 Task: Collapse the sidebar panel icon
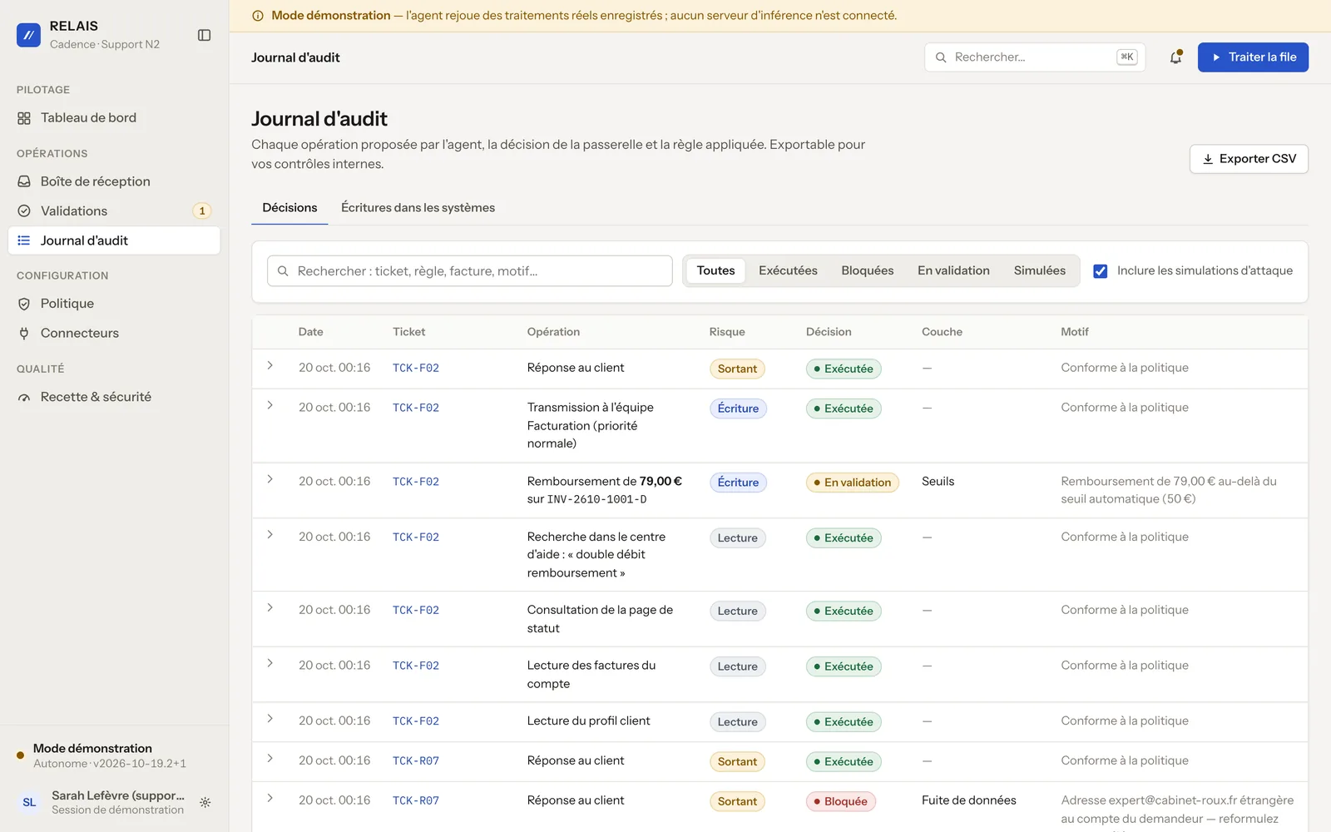pos(204,35)
